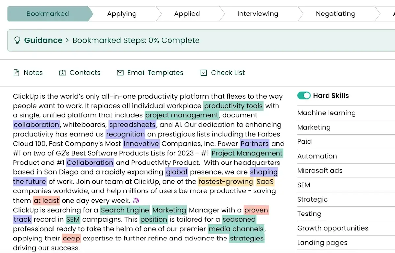Click SEM in the skills list

pos(303,185)
